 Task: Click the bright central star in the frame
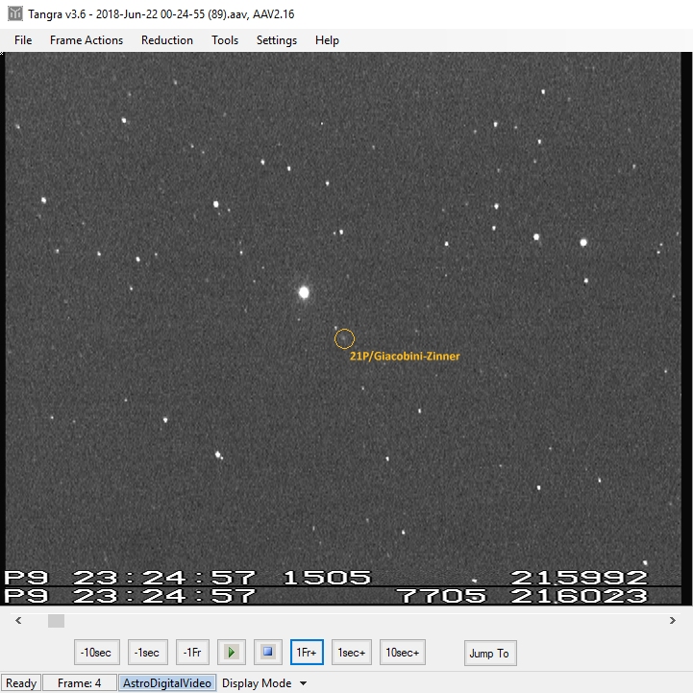point(304,292)
